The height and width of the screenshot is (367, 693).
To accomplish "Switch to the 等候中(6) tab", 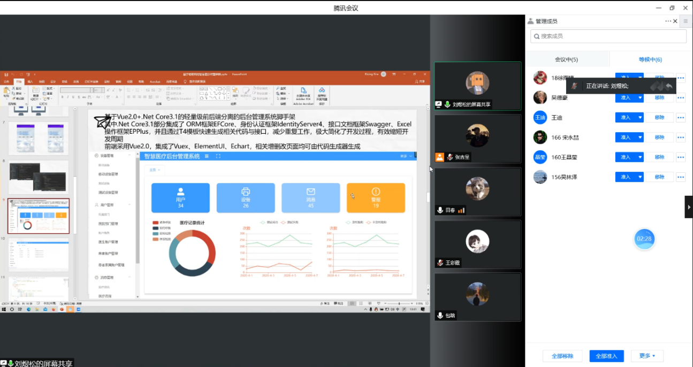I will pyautogui.click(x=650, y=59).
